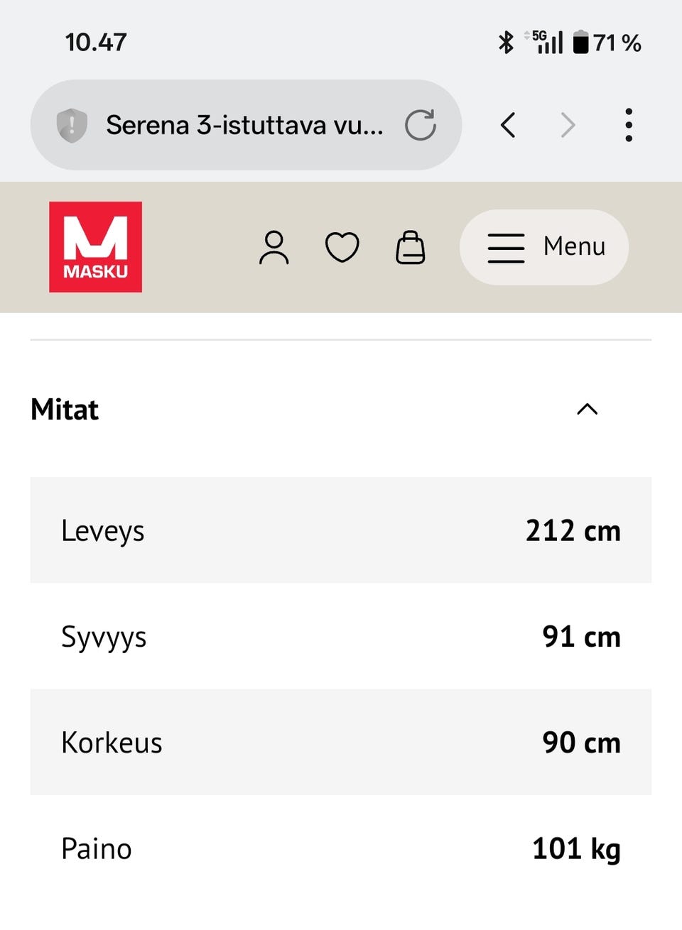Collapse the Mitat section chevron

pyautogui.click(x=587, y=410)
